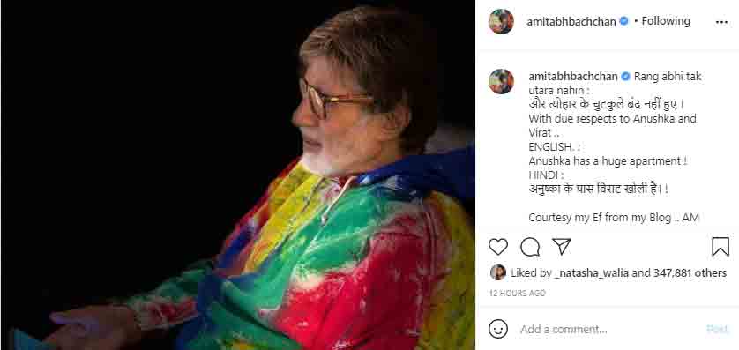Click the main post photo

point(237,175)
